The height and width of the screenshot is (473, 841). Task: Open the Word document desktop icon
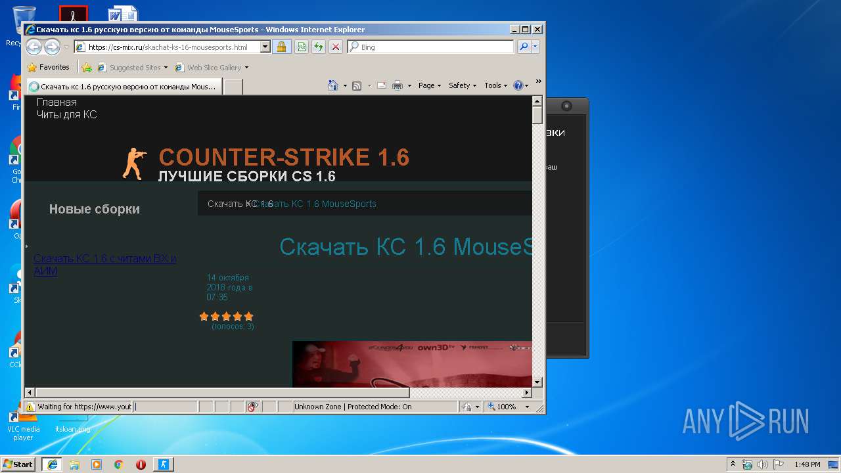[122, 13]
